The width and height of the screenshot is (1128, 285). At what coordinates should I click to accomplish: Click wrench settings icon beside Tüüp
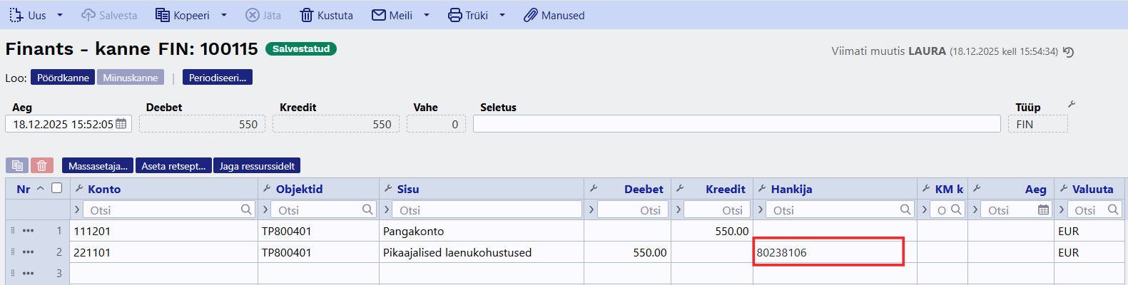[1071, 105]
